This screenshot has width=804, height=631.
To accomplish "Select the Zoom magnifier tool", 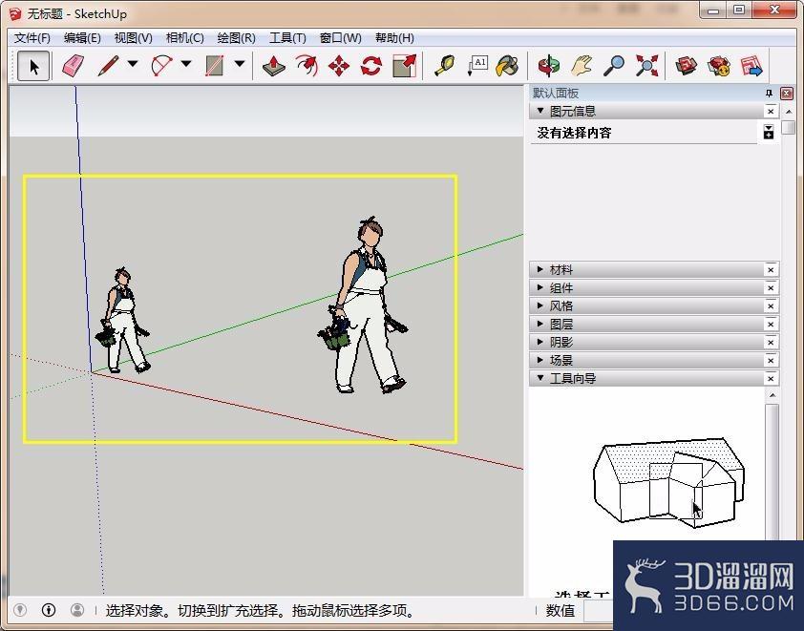I will [x=614, y=66].
